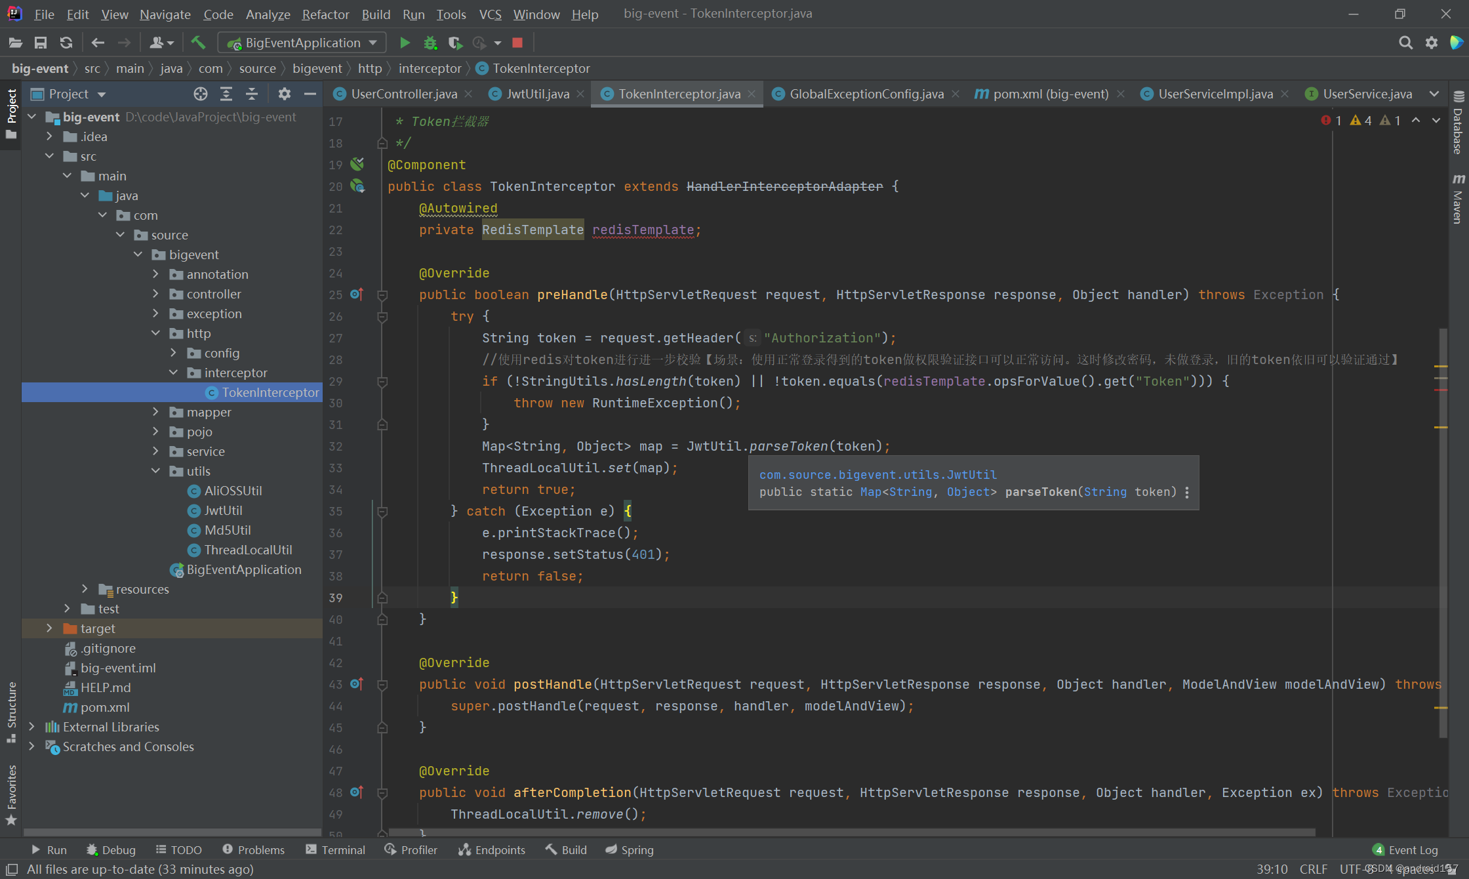Click Search Everywhere magnifier icon
1469x879 pixels.
[1405, 43]
